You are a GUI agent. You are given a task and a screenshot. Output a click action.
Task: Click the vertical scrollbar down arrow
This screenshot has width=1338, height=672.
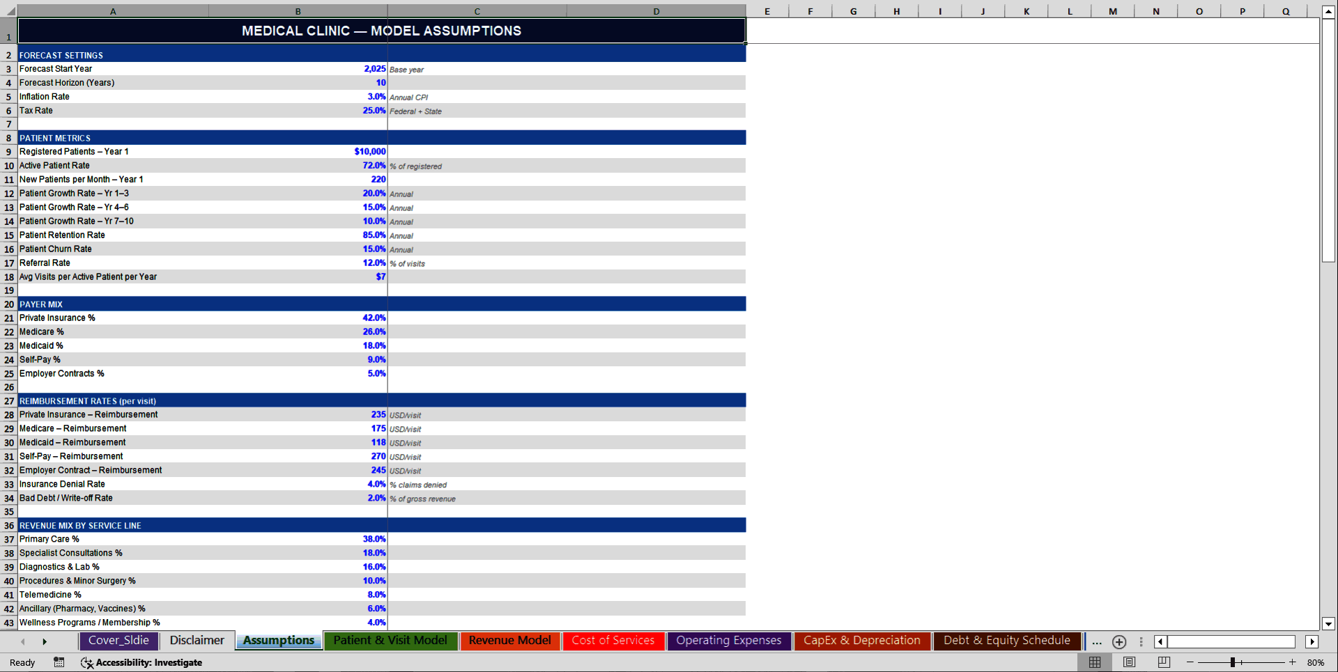point(1330,625)
